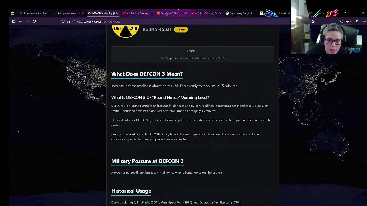Close the '(41) A-10 Warthog' tab
This screenshot has width=367, height=206.
click(220, 13)
